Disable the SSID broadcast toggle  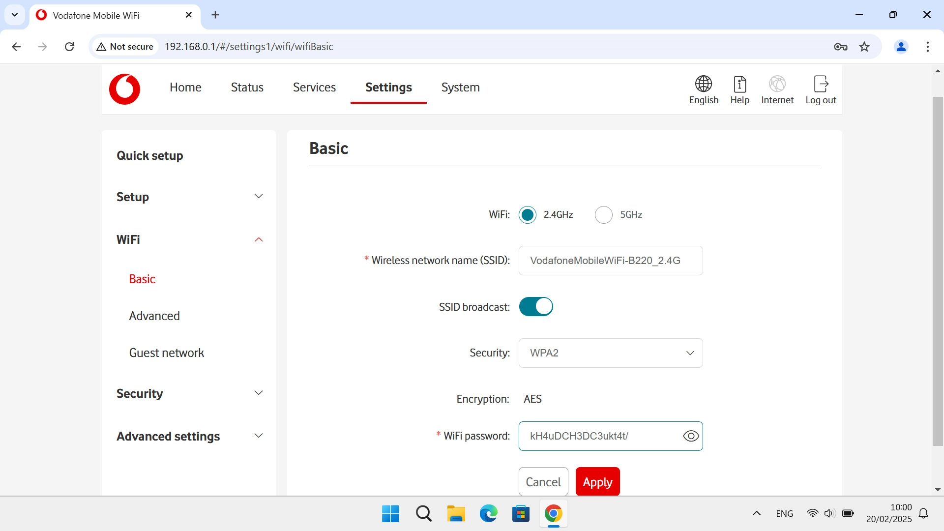click(536, 307)
